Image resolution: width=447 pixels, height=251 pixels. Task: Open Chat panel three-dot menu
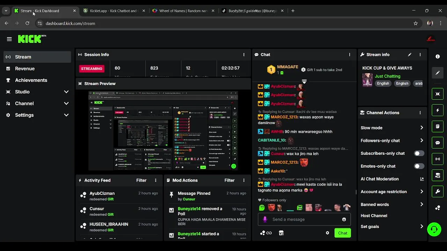[x=349, y=55]
